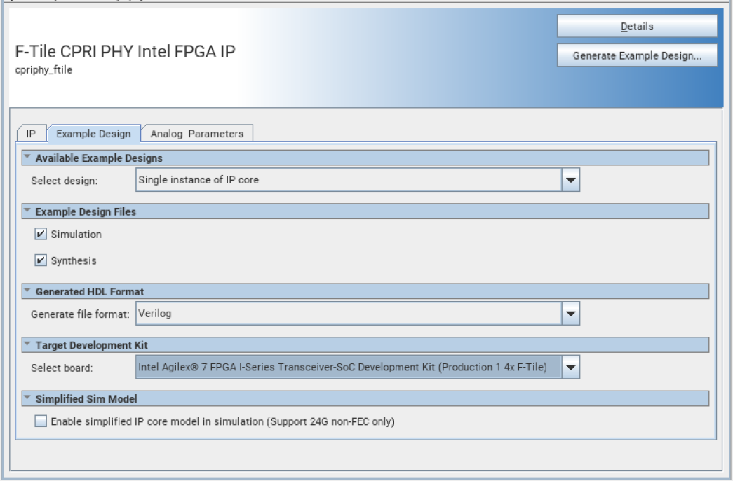Collapse Generated HDL Format section triangle
Viewport: 733px width, 481px height.
point(27,291)
